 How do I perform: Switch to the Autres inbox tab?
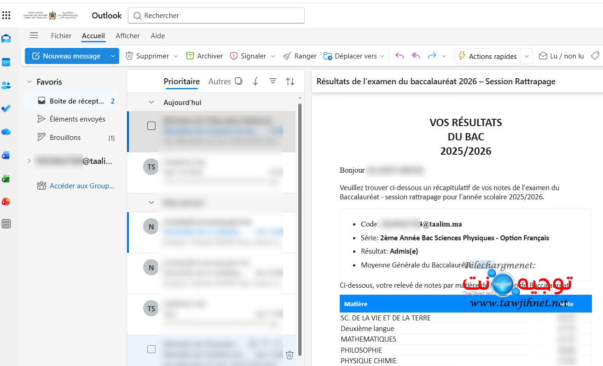tap(220, 81)
